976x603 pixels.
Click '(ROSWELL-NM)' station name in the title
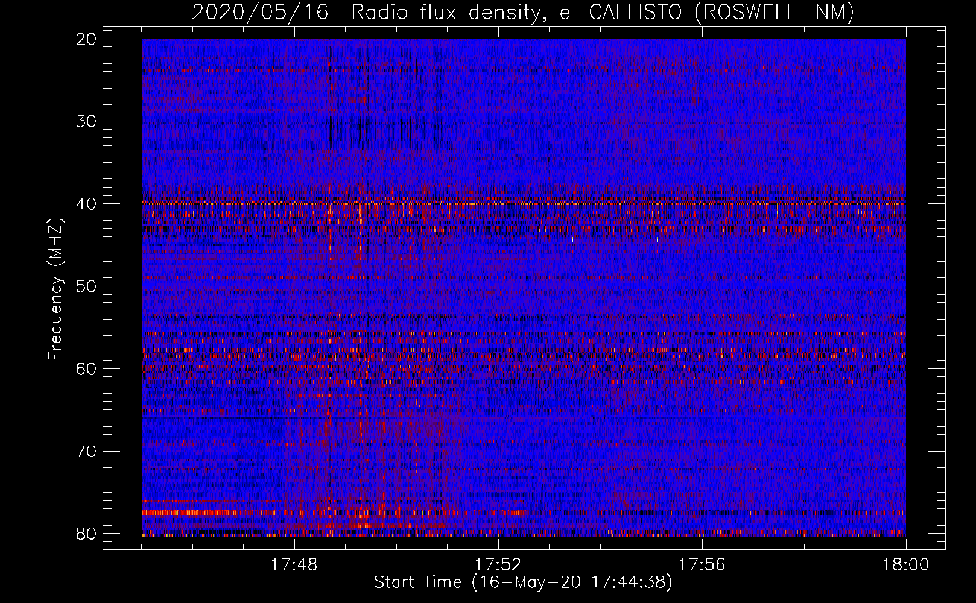click(x=775, y=12)
